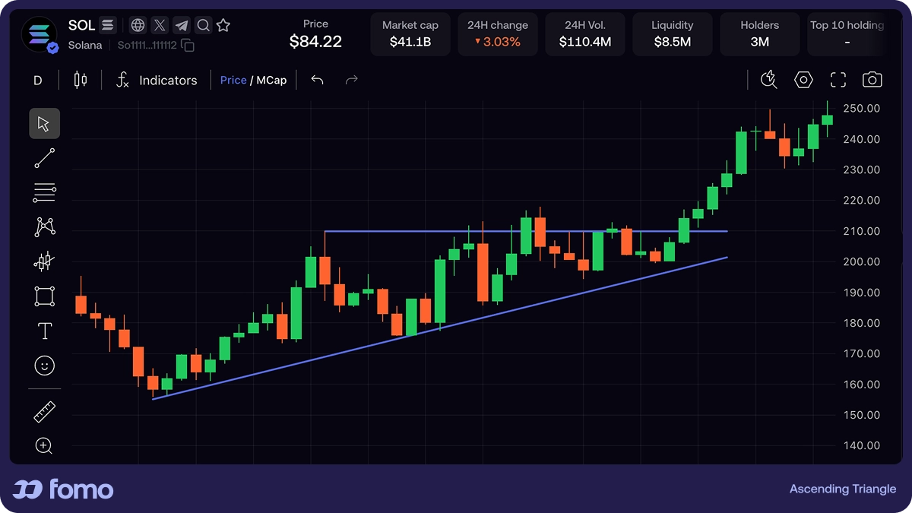Click the $84.22 price value
This screenshot has height=513, width=912.
click(315, 42)
